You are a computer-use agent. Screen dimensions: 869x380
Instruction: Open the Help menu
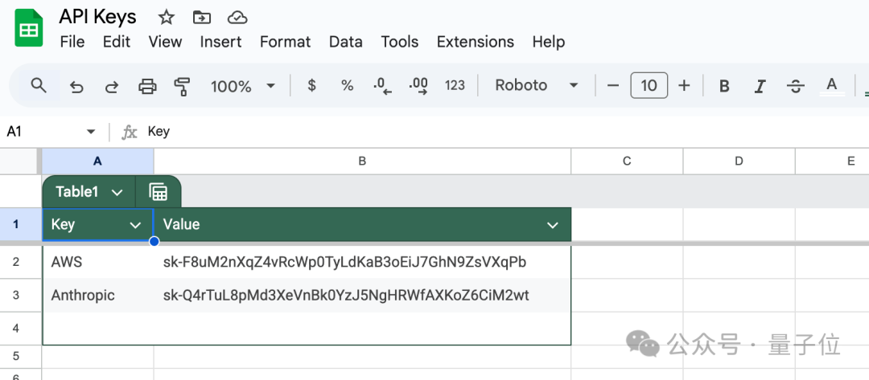click(549, 42)
